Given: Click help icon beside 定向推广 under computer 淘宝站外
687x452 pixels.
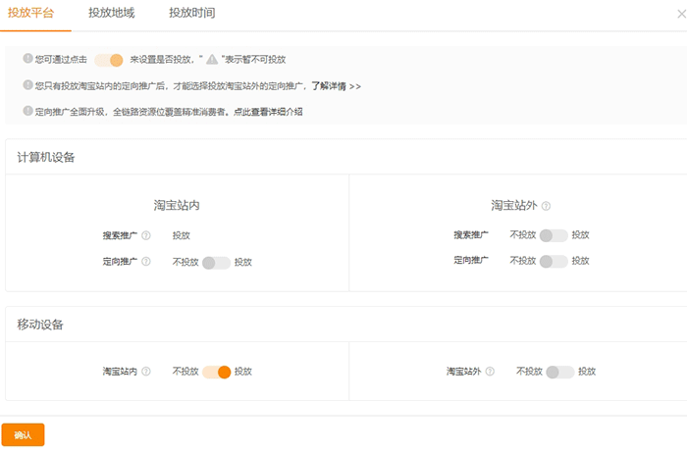Looking at the screenshot, I should 496,262.
